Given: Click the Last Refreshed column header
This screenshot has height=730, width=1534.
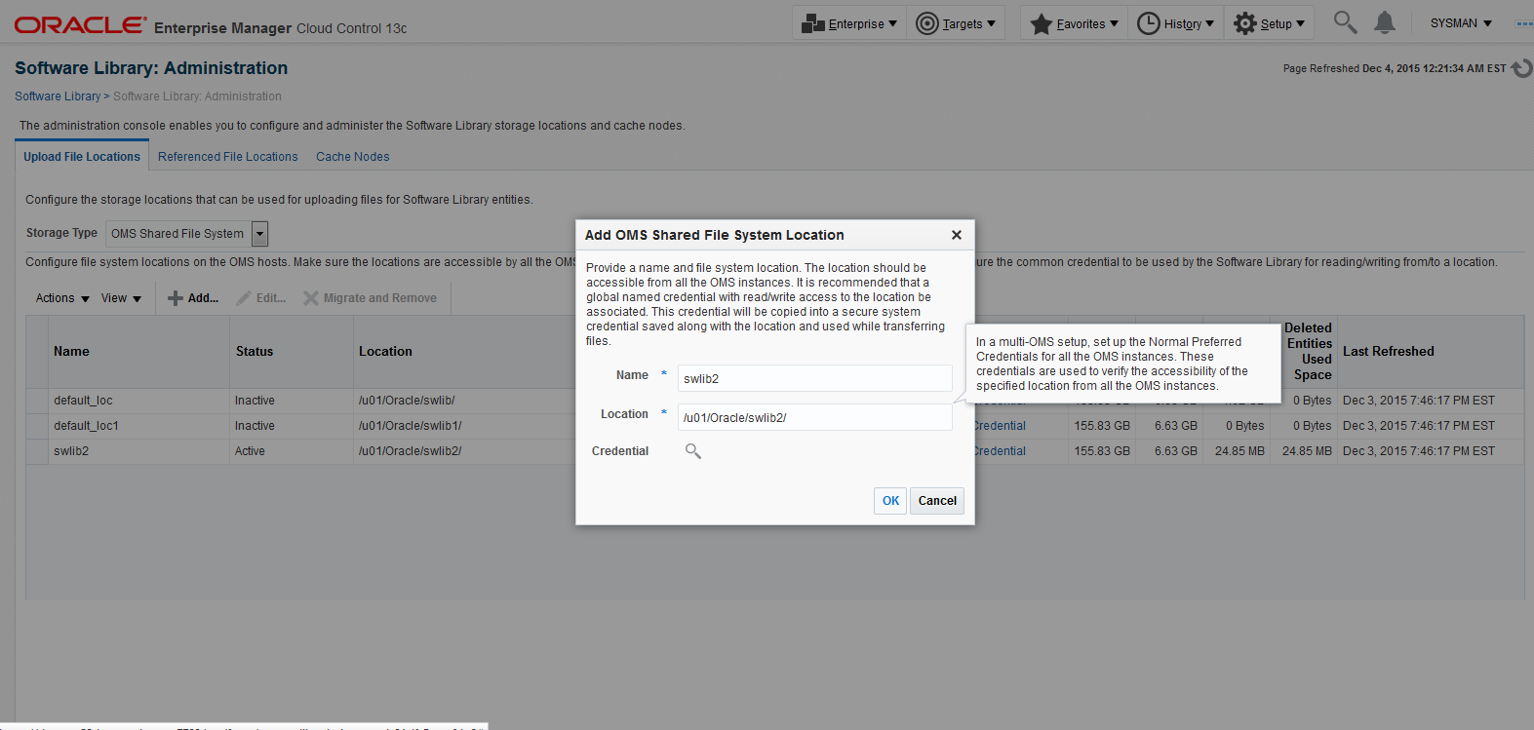Looking at the screenshot, I should click(1430, 352).
